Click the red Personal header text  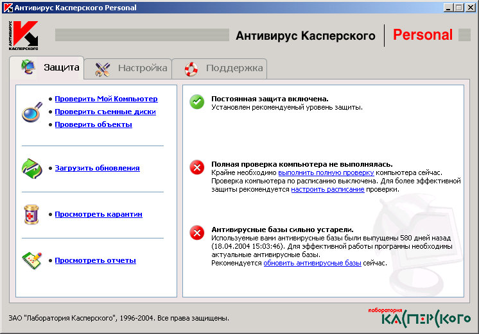coord(422,35)
